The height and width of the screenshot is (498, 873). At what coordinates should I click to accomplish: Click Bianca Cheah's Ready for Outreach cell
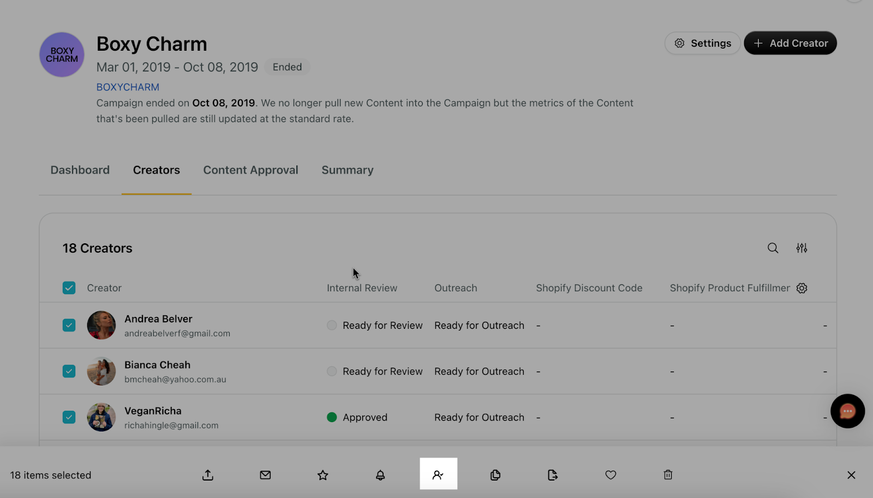[x=479, y=371]
